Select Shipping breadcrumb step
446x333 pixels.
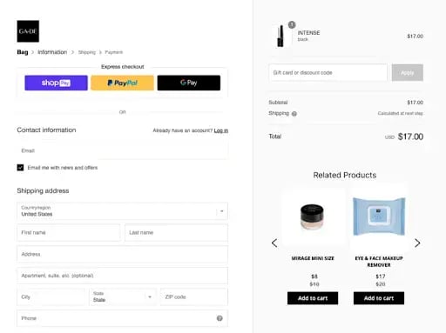click(87, 52)
